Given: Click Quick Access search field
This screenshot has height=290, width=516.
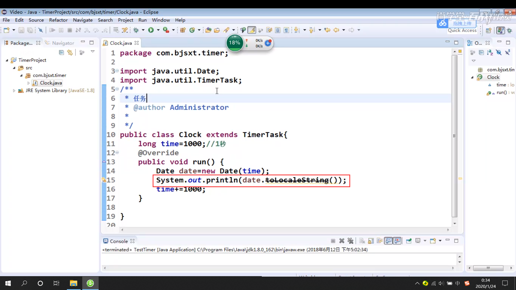Looking at the screenshot, I should coord(462,30).
